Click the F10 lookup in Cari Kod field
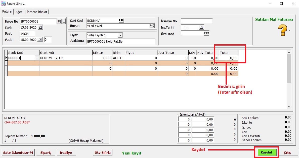 tap(121, 21)
